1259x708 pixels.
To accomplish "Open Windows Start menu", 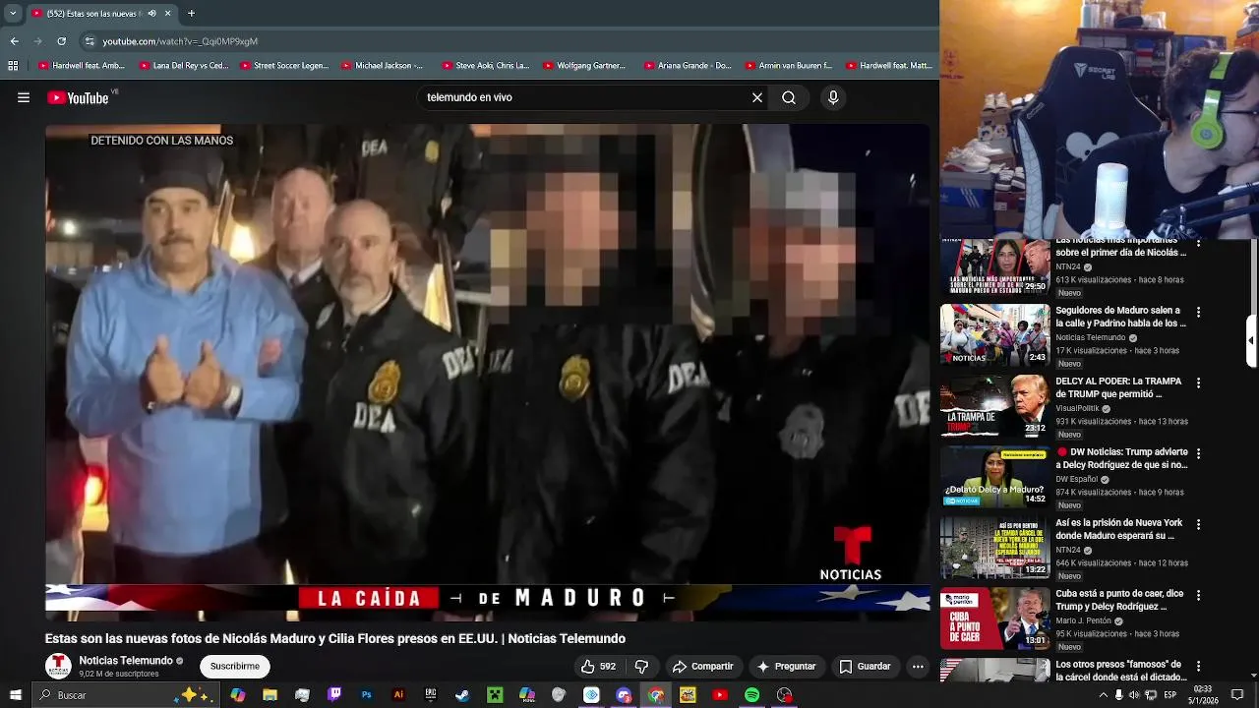I will 15,695.
